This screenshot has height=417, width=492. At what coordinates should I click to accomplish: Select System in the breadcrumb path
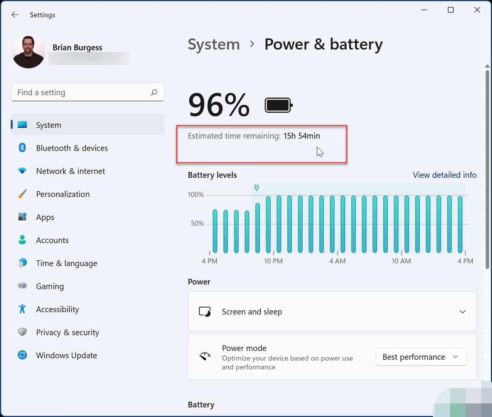pos(213,44)
